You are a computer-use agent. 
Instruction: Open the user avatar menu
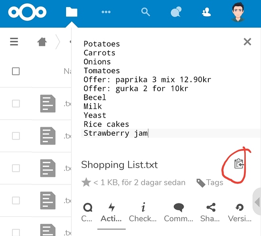[x=238, y=12]
